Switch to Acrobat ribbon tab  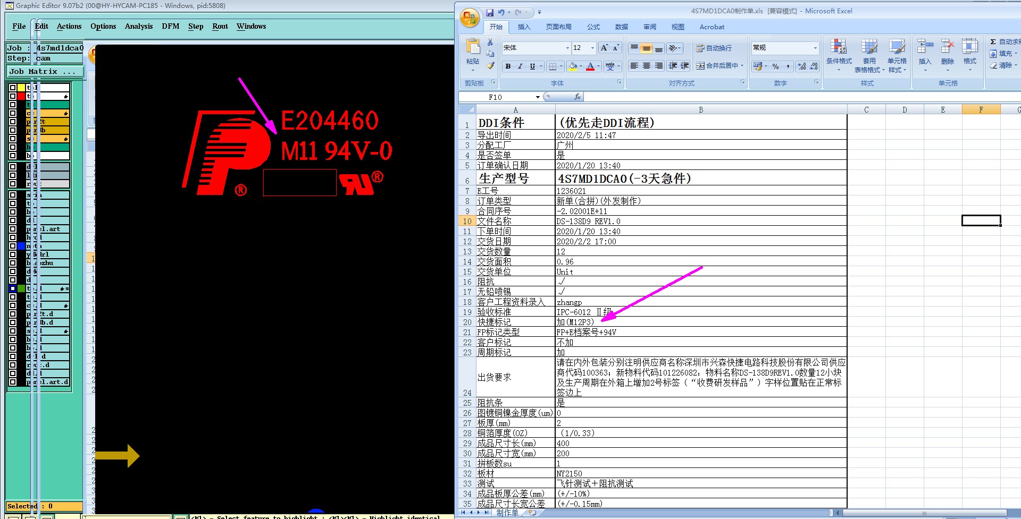[712, 27]
